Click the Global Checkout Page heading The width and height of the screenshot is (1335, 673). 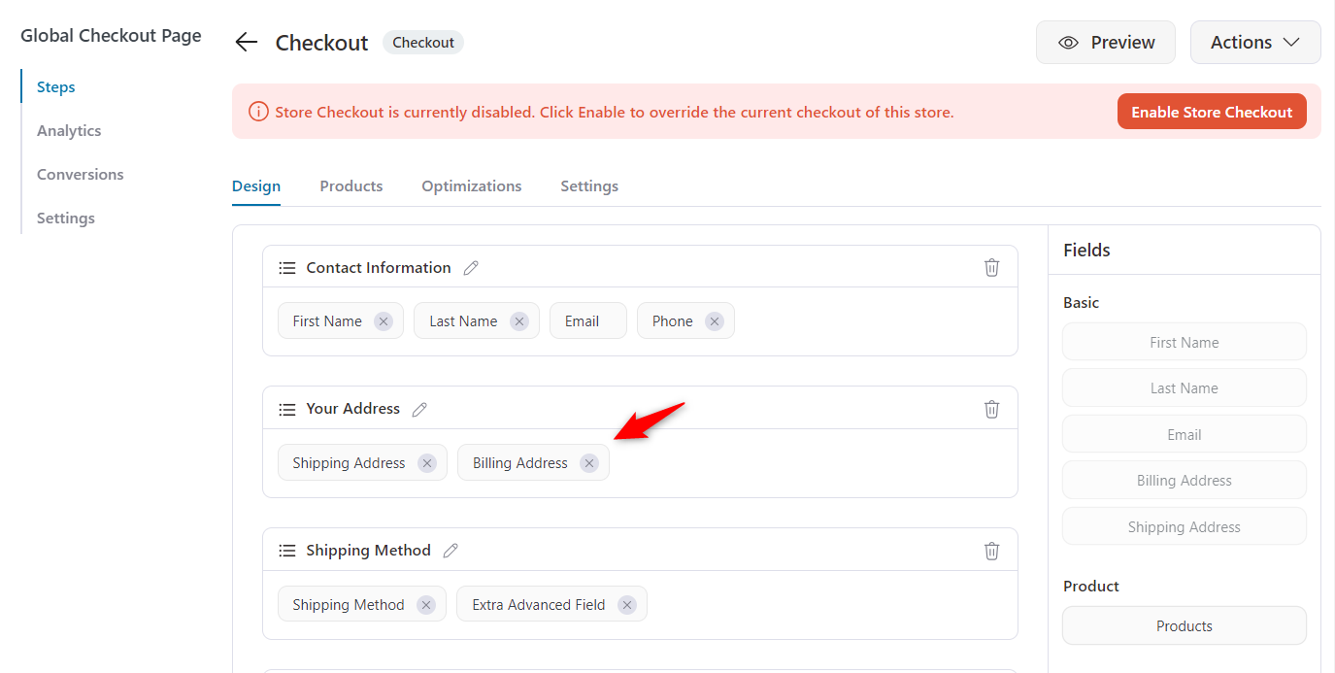111,36
